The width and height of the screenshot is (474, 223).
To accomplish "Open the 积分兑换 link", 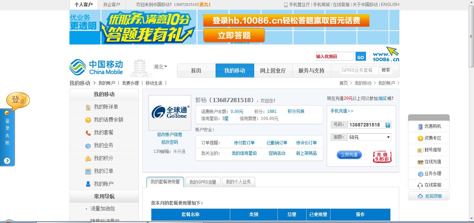I will tap(296, 111).
